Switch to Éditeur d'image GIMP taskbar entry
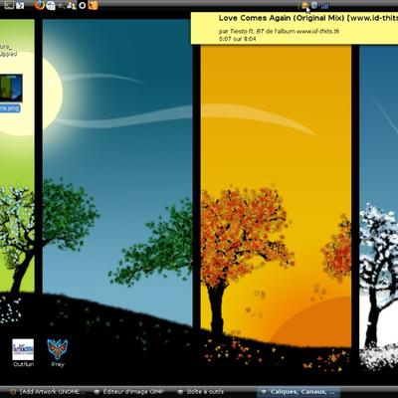This screenshot has height=398, width=398. pos(130,392)
